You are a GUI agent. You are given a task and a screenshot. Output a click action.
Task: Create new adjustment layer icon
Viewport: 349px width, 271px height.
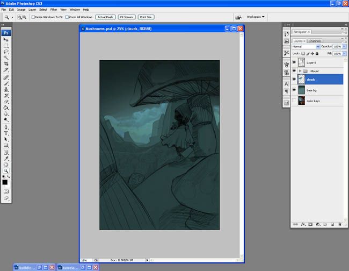point(318,224)
